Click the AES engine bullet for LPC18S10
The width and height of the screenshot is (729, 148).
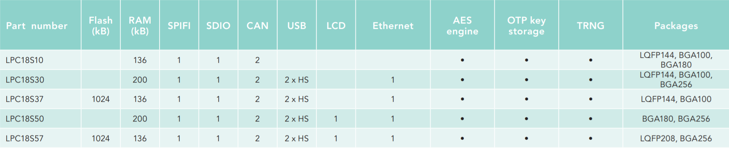click(x=462, y=60)
